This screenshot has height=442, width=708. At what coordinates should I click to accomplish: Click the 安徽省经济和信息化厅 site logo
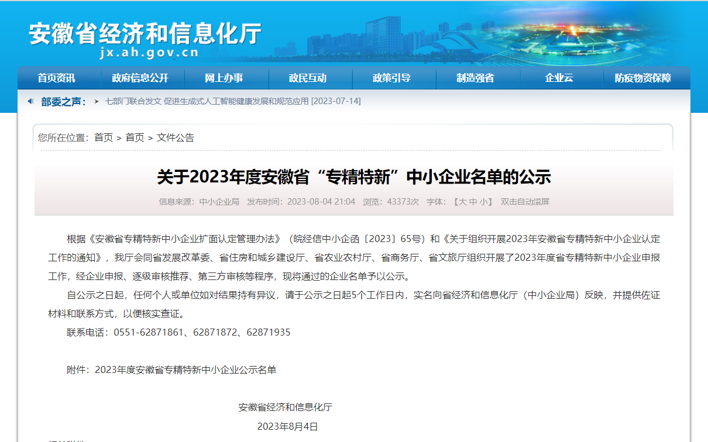point(145,33)
